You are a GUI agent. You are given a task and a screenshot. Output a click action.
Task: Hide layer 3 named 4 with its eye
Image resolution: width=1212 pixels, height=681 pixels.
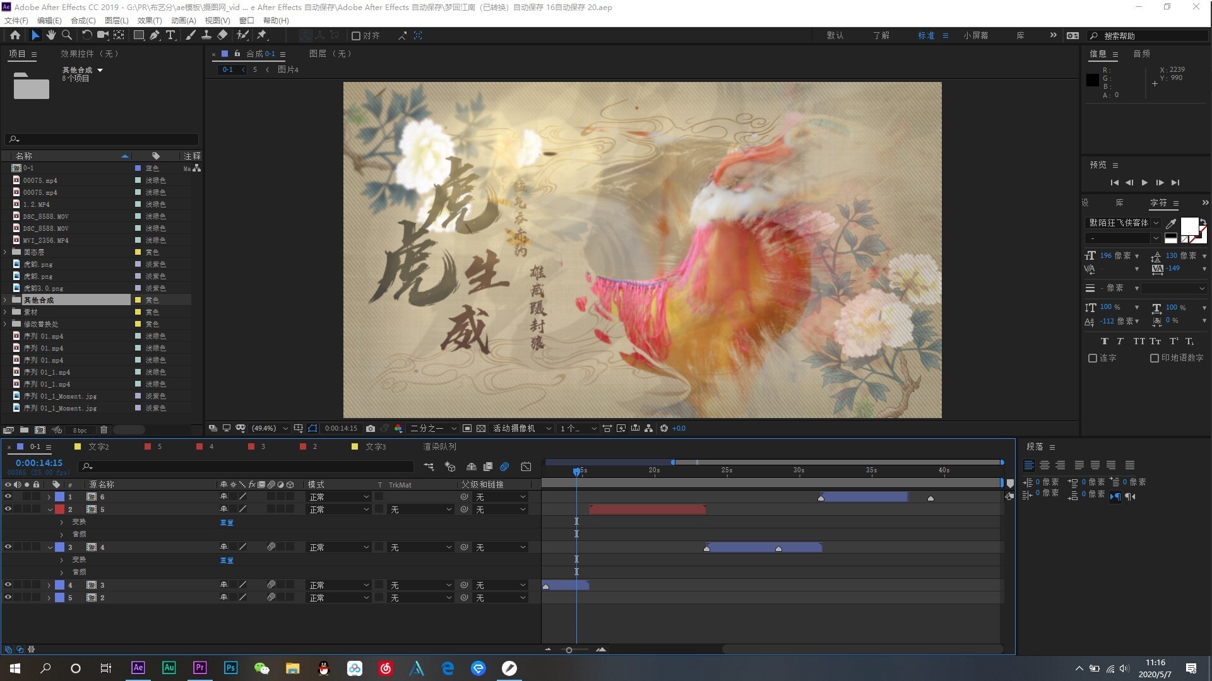(8, 547)
